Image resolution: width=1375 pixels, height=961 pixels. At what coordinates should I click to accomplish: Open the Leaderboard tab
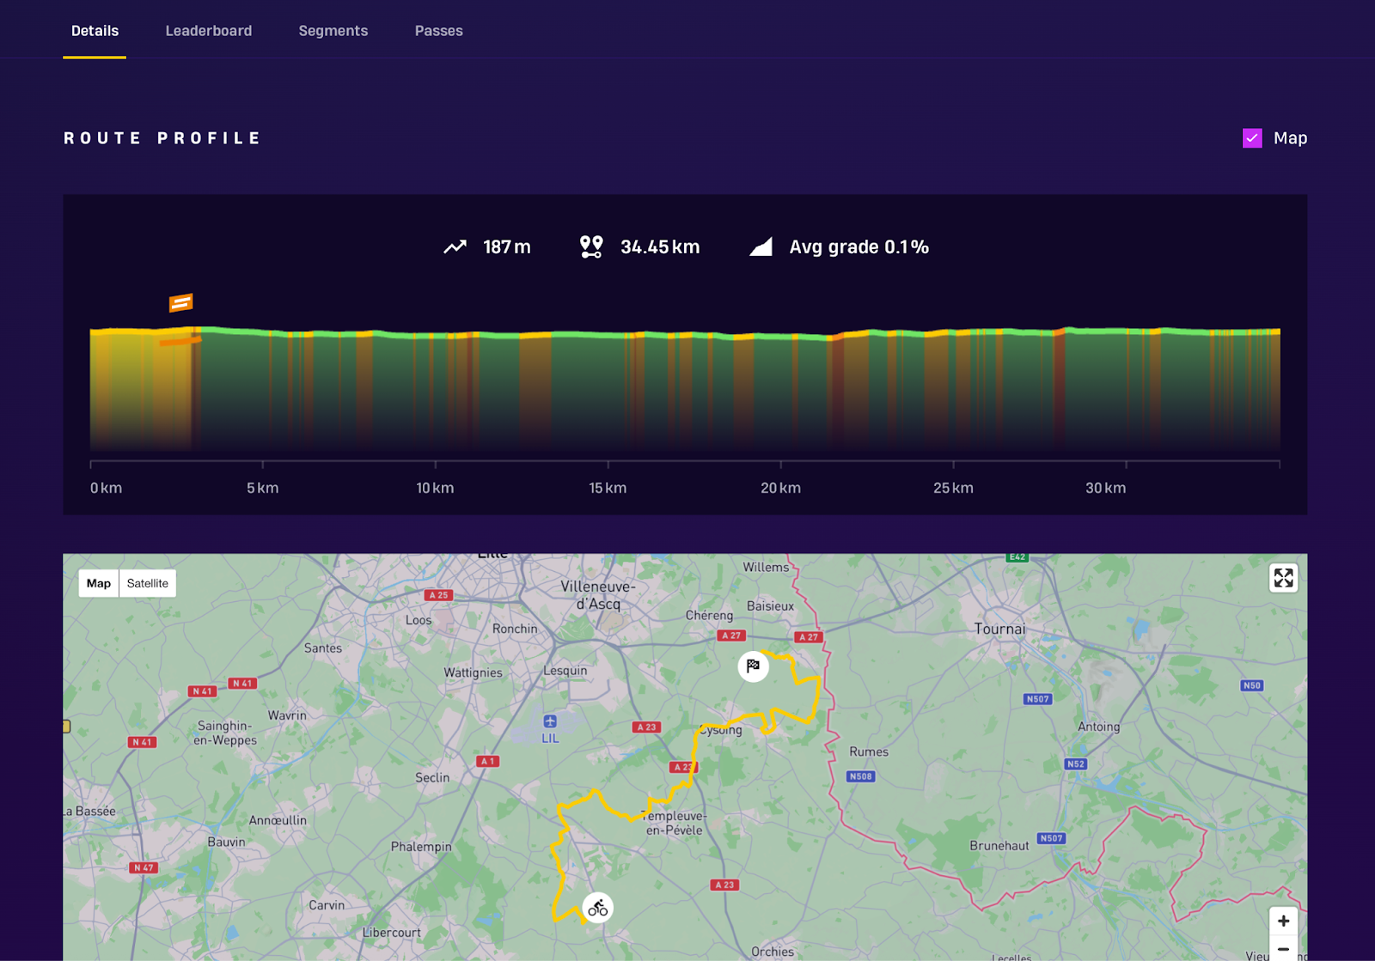click(x=209, y=31)
